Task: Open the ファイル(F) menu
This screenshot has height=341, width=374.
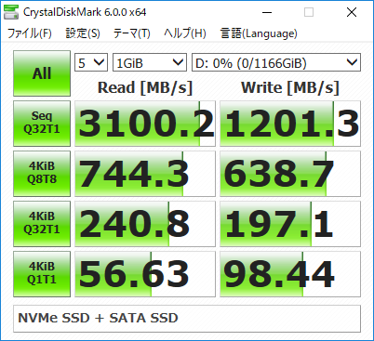Action: 30,33
